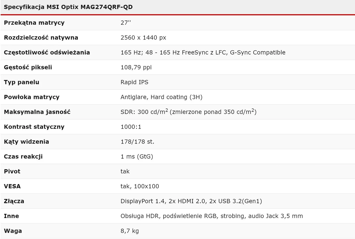Click the 'Typ panelu' row label

click(22, 82)
